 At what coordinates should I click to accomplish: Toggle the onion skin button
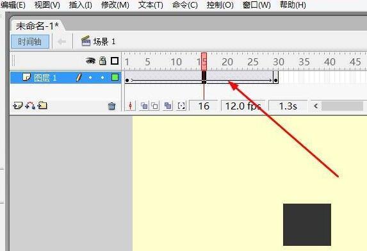144,106
